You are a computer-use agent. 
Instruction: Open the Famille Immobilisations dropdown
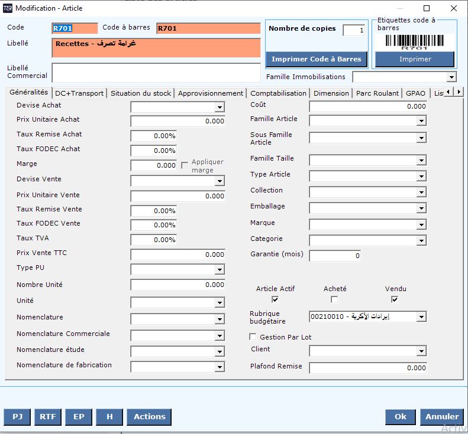[451, 77]
